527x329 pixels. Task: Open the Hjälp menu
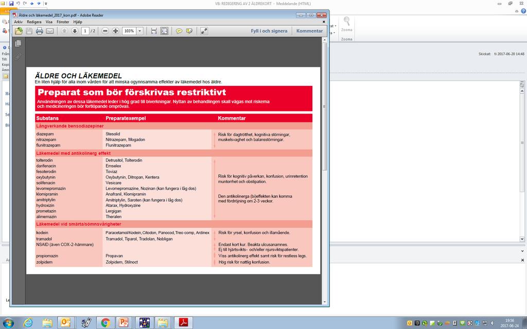(x=78, y=22)
